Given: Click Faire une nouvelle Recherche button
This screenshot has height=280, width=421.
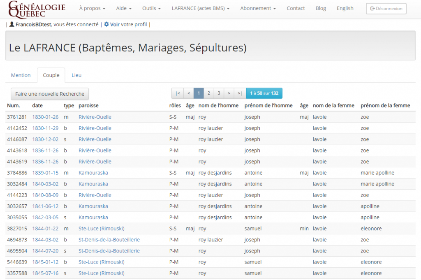Looking at the screenshot, I should tap(50, 94).
